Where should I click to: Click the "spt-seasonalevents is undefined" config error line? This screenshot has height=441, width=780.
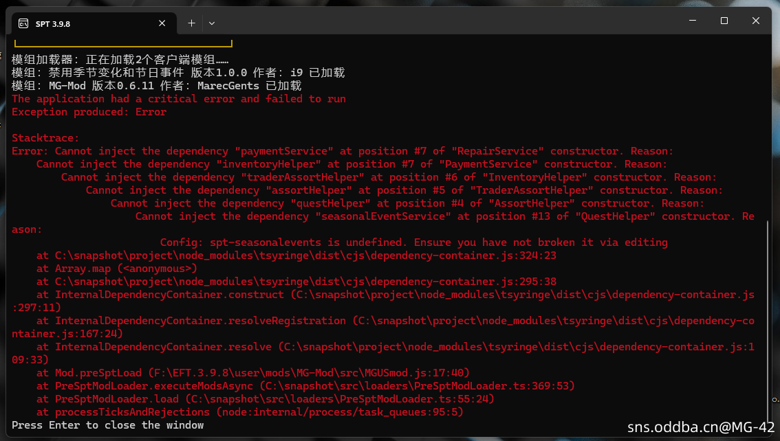pyautogui.click(x=413, y=242)
